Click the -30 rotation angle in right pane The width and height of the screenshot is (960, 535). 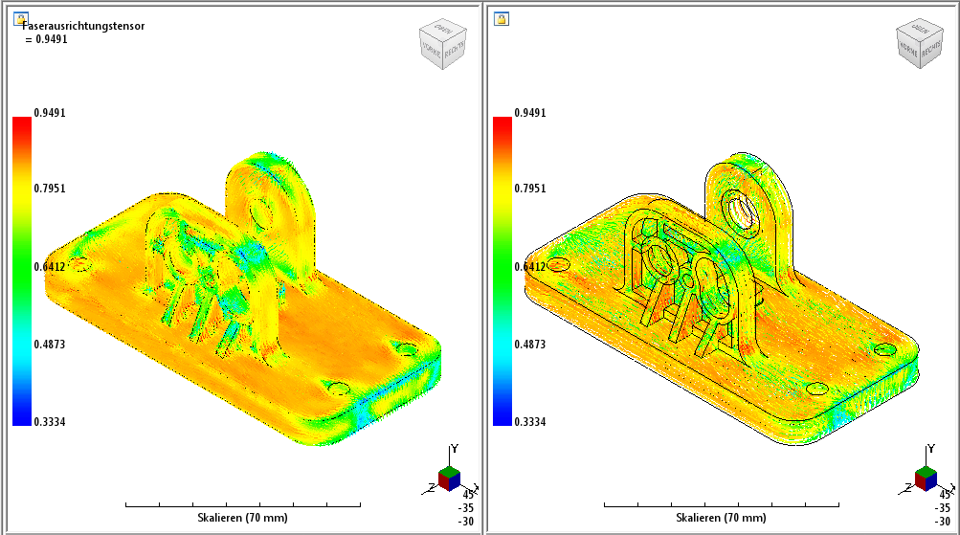click(x=942, y=522)
